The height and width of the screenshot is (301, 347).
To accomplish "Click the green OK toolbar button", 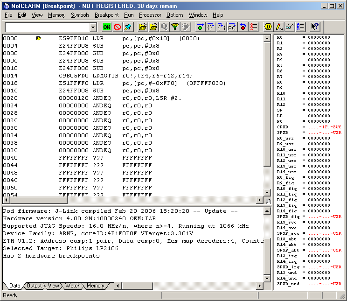I will [107, 27].
